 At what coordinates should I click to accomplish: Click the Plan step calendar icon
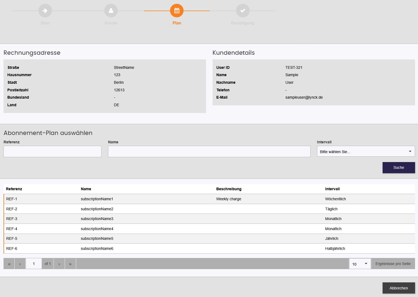point(177,11)
